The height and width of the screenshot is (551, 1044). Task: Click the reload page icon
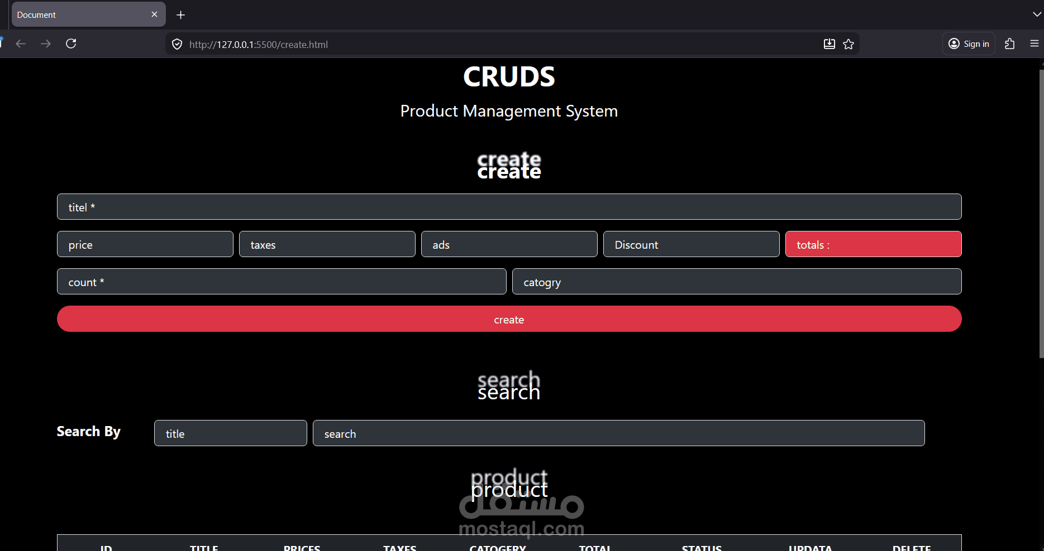click(x=71, y=43)
